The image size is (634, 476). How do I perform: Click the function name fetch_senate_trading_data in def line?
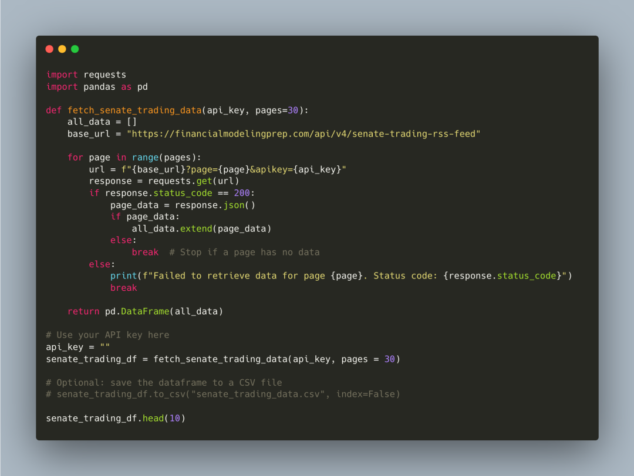pos(134,110)
